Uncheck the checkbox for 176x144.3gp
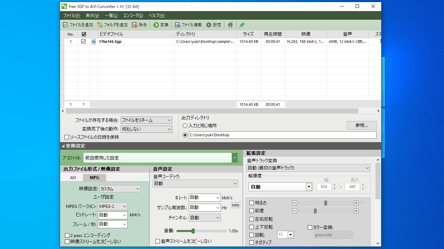Screen dimensions: 444x249 pos(84,41)
